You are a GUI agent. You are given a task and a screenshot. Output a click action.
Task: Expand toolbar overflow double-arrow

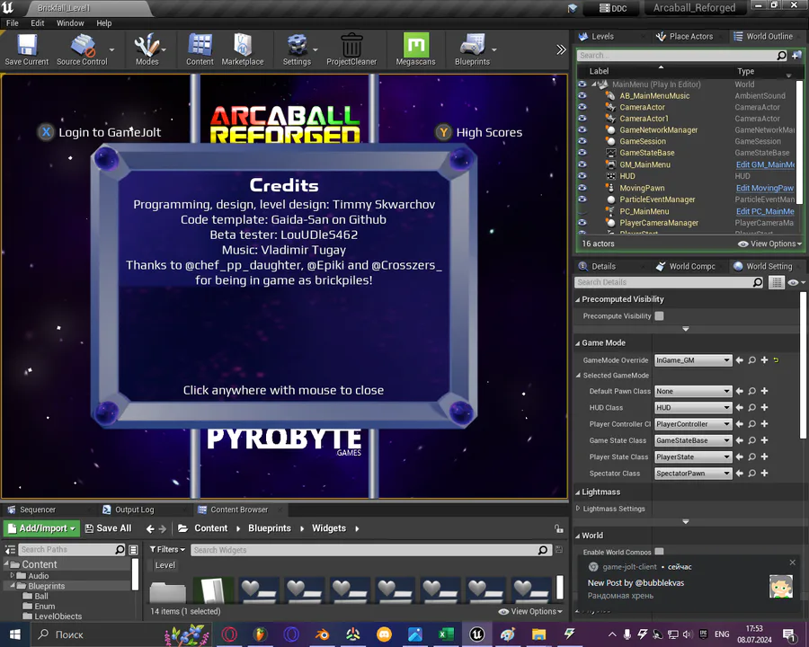[x=561, y=49]
